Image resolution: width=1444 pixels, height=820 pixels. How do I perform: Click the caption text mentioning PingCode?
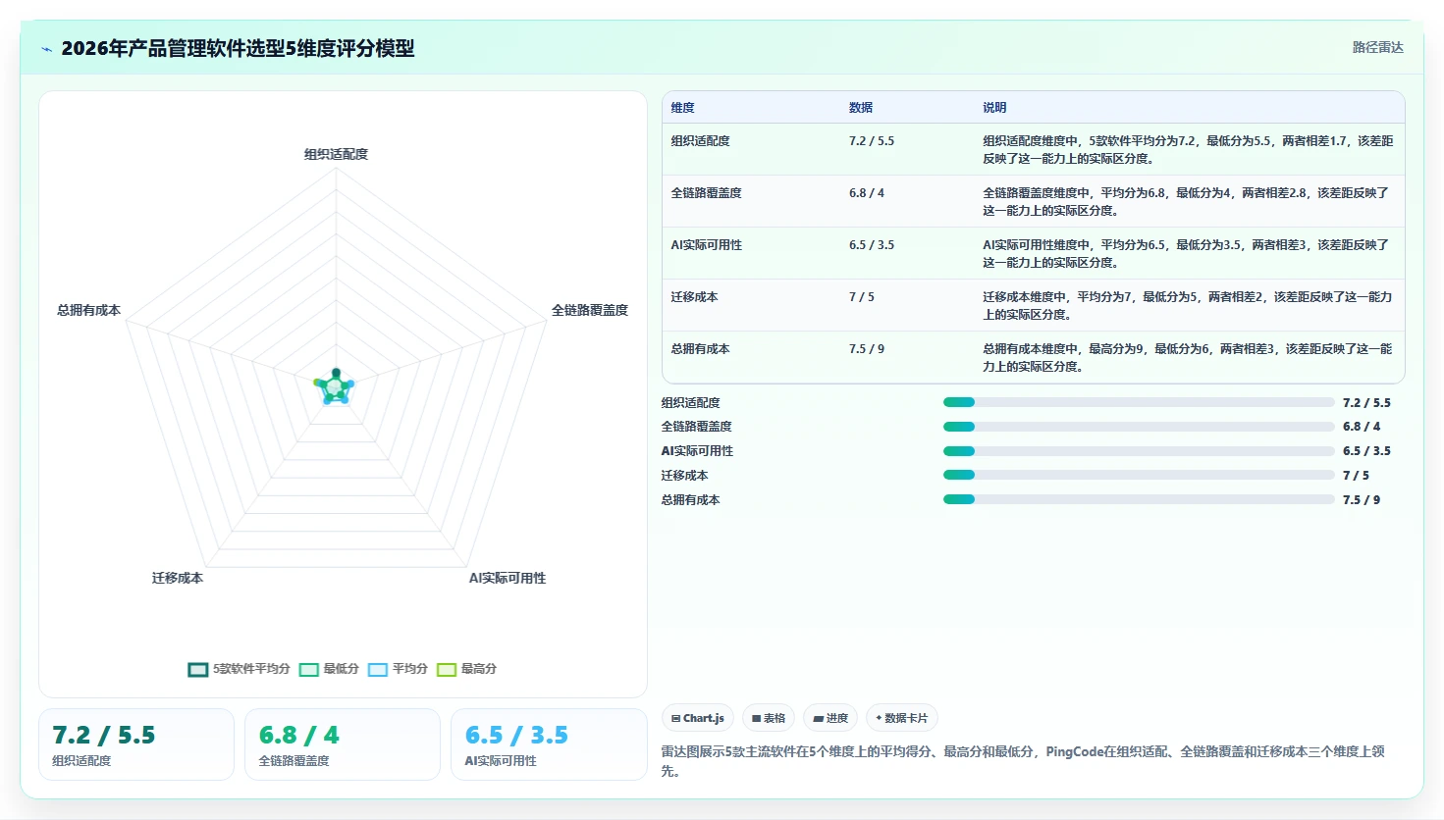(x=1023, y=761)
